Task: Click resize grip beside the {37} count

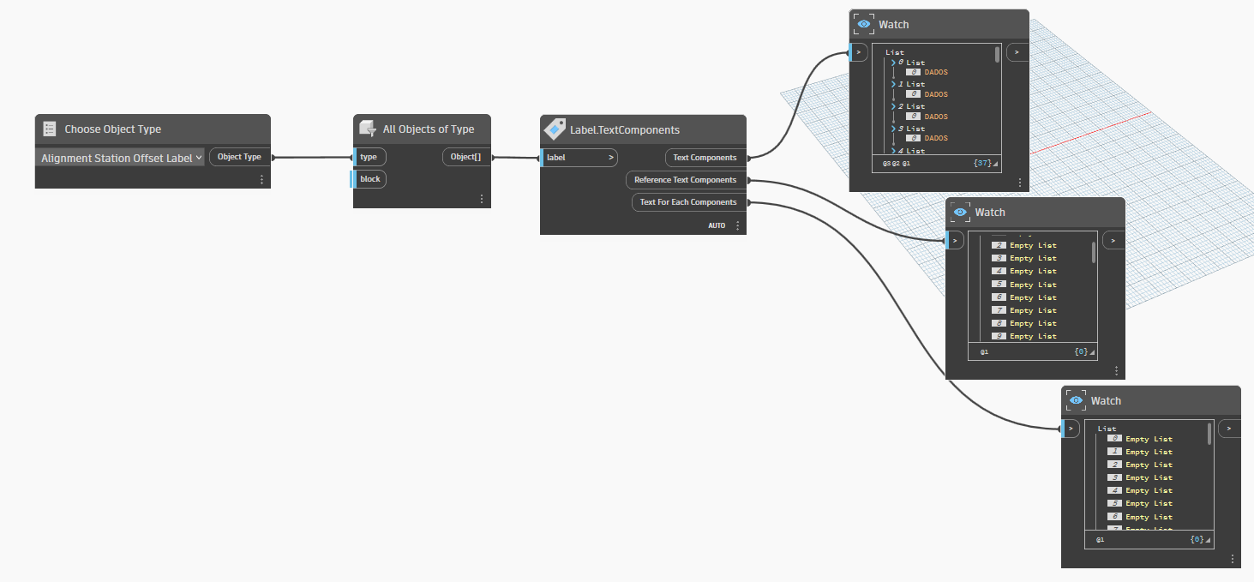Action: [996, 164]
